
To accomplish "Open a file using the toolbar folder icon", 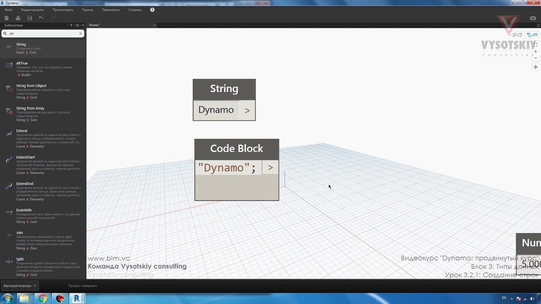I will pos(18,18).
